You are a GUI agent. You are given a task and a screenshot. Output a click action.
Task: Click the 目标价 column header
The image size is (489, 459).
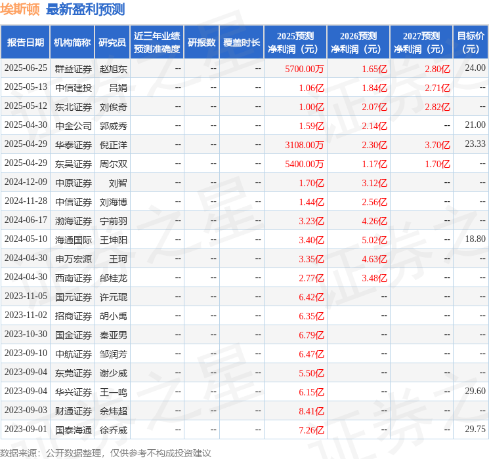(471, 43)
